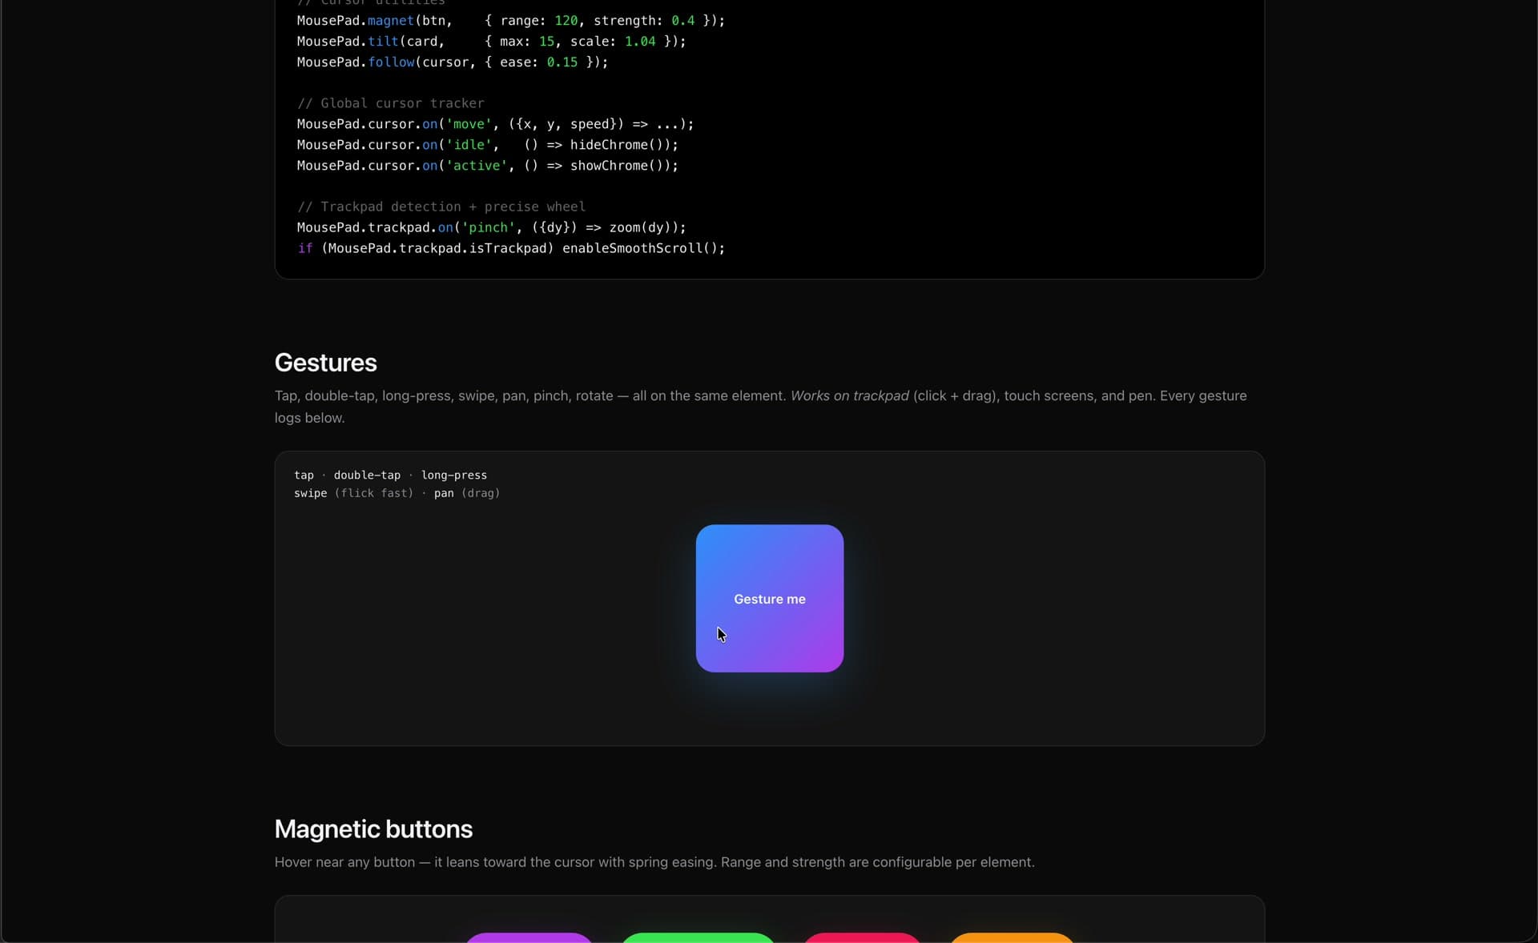
Task: Click the swipe (flick fast) log entry
Action: click(352, 494)
